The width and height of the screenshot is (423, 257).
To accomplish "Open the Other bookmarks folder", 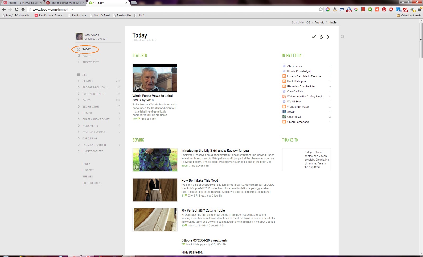I will pos(409,15).
